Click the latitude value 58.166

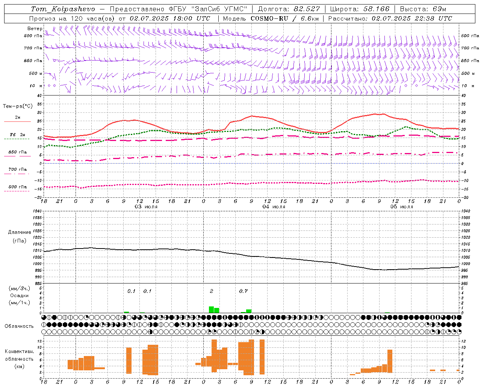tap(376, 9)
